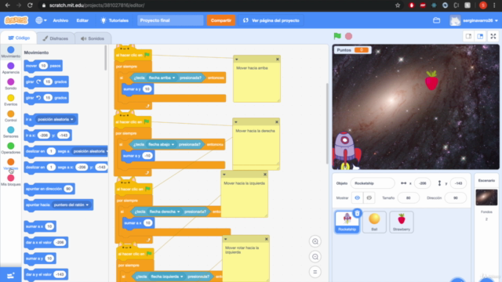
Task: Open the Variables block category
Action: [10, 164]
